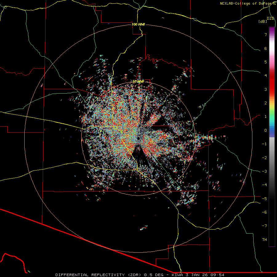Click the "KIWA 3 JAN 26 09:54" timestamp text
The width and height of the screenshot is (277, 277).
pyautogui.click(x=198, y=275)
